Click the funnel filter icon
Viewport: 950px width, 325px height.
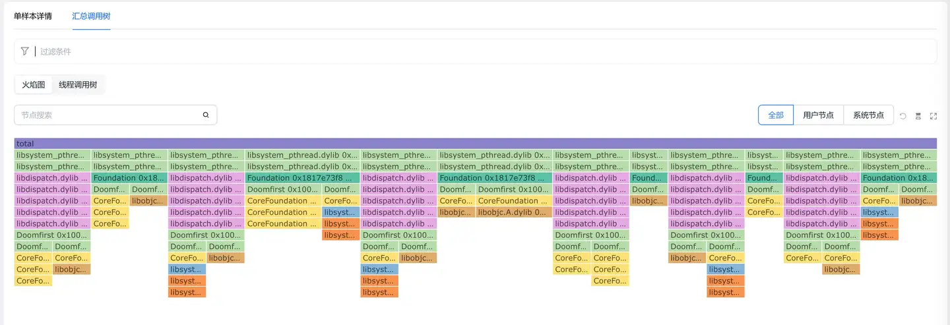pyautogui.click(x=25, y=51)
